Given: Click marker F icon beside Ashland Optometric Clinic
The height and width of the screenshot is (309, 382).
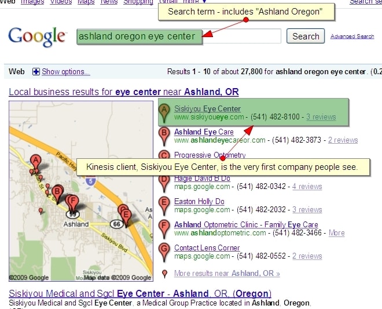Looking at the screenshot, I should [x=164, y=229].
